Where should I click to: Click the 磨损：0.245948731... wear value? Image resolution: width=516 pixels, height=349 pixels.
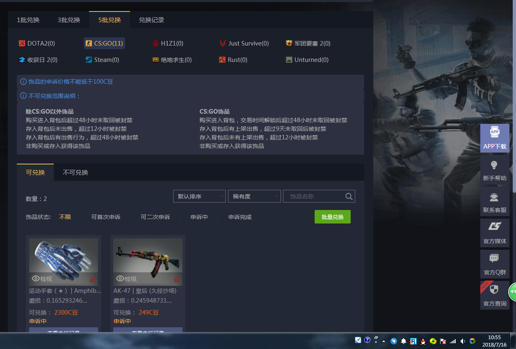[x=143, y=301]
